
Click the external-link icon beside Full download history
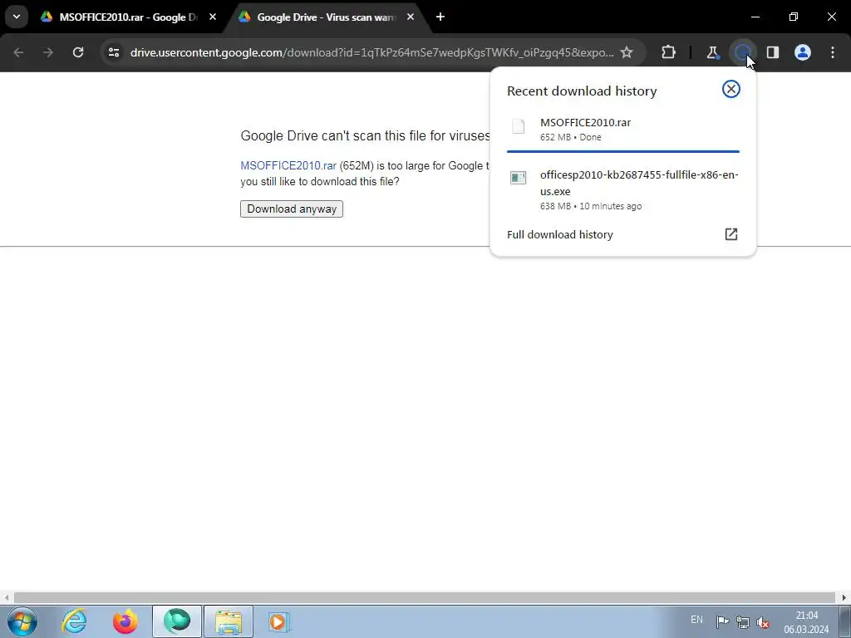(731, 233)
